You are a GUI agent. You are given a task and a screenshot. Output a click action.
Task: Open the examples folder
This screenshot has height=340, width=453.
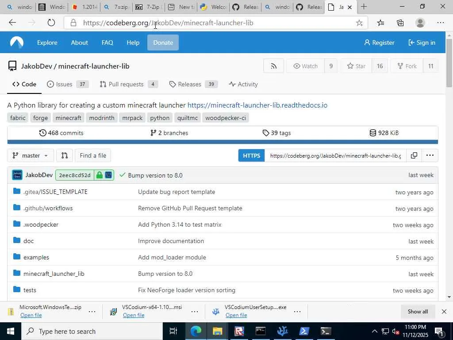[36, 257]
